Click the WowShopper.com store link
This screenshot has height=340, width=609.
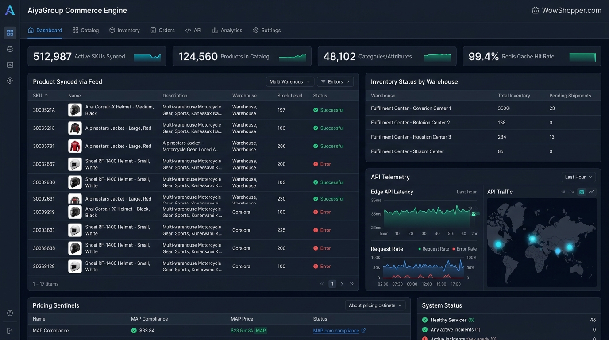click(x=571, y=10)
